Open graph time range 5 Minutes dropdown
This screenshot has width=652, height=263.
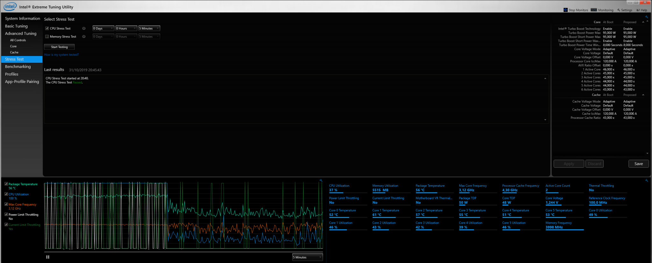[308, 257]
